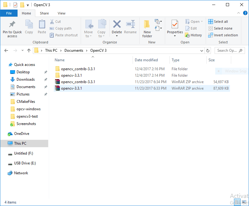
Task: Click This PC in the address breadcrumb
Action: point(51,50)
